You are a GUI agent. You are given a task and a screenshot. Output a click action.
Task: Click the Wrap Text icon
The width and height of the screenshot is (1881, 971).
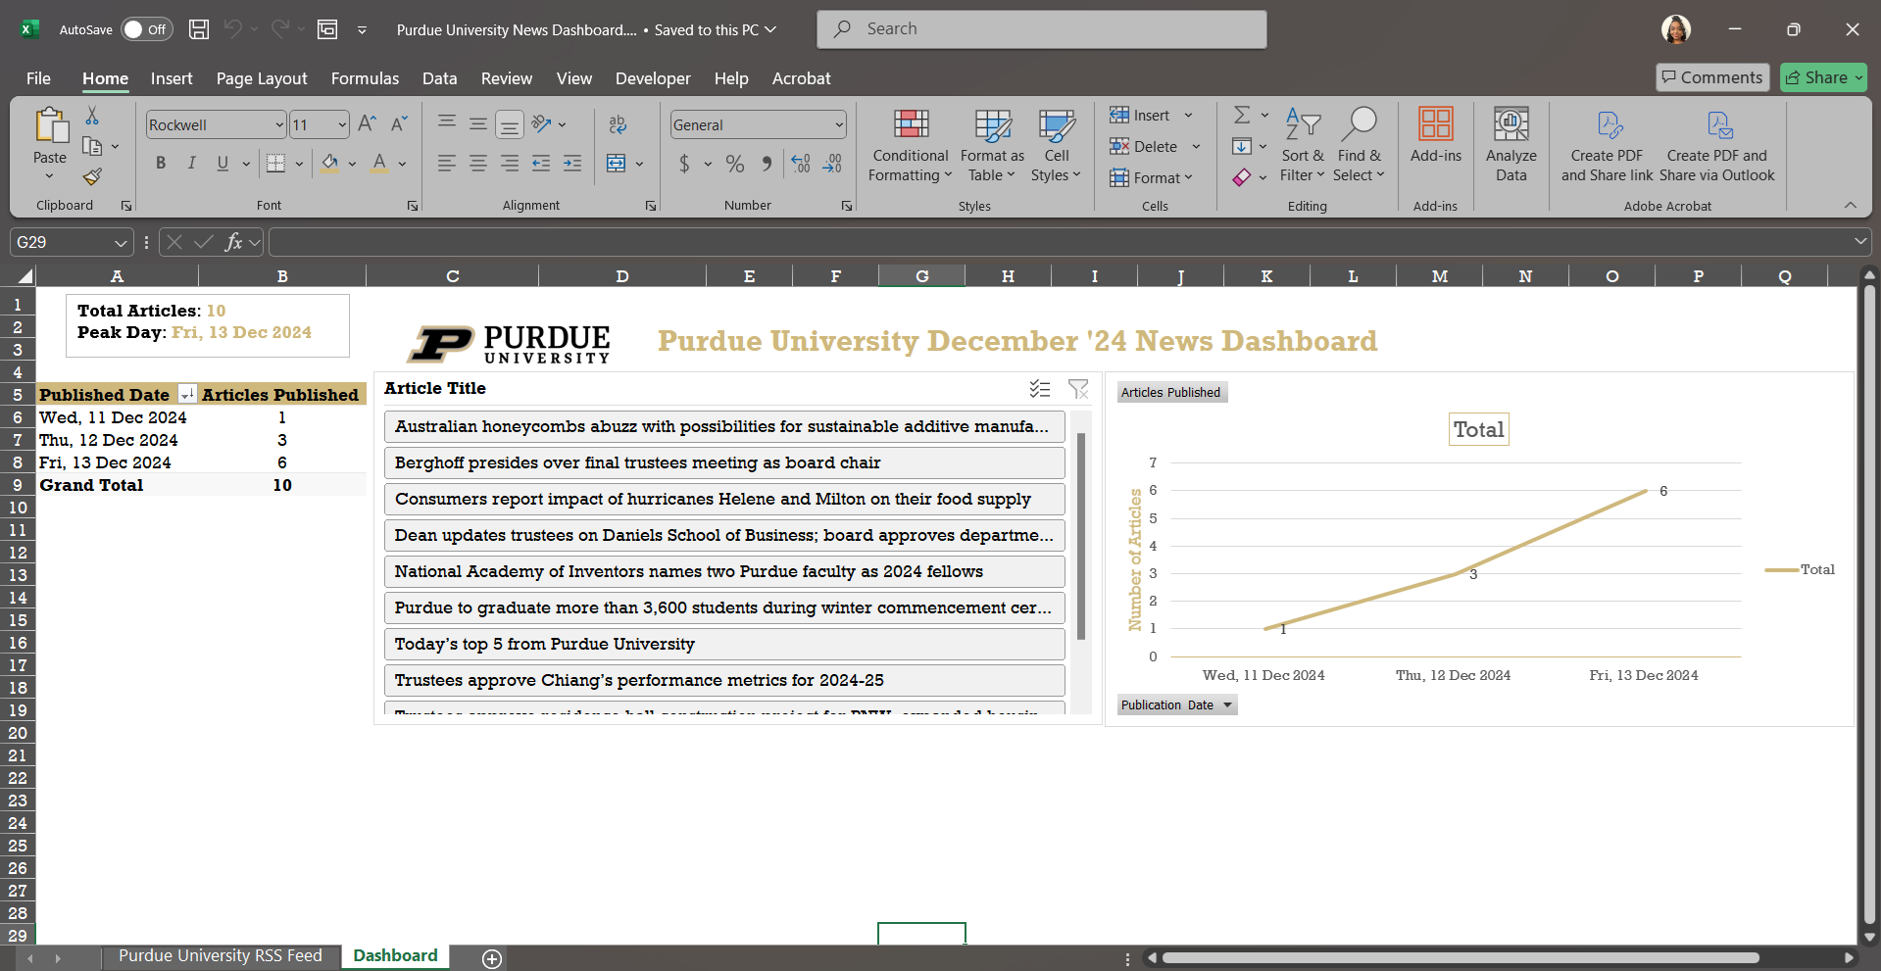click(x=618, y=124)
